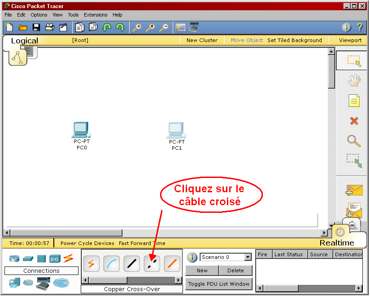Click Toggle PDU List Window
Image resolution: width=370 pixels, height=296 pixels.
219,284
